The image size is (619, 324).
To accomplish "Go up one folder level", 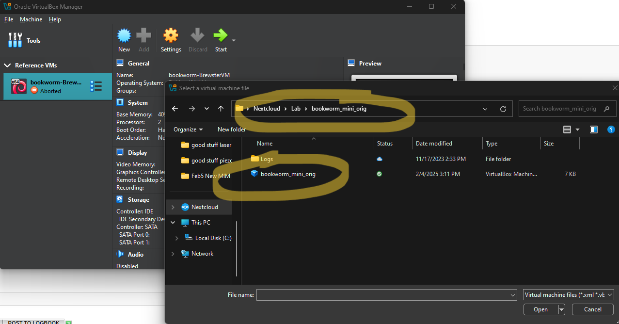I will pyautogui.click(x=221, y=109).
